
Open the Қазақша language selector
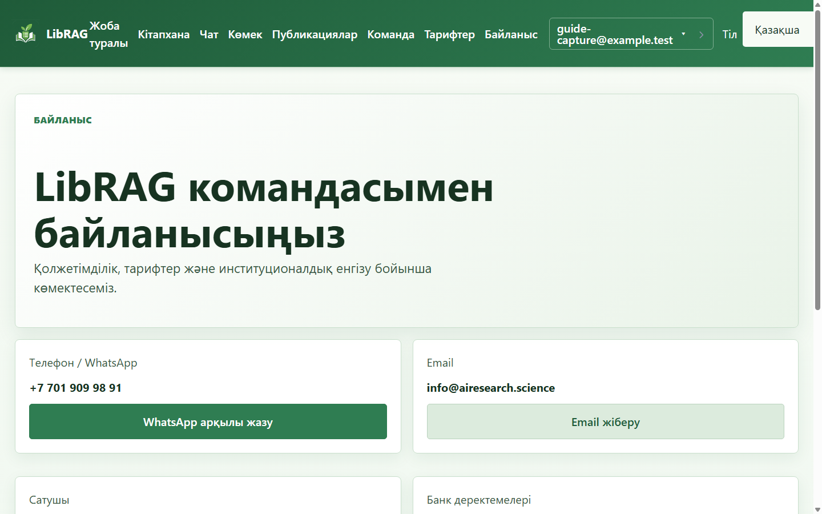[x=777, y=30]
